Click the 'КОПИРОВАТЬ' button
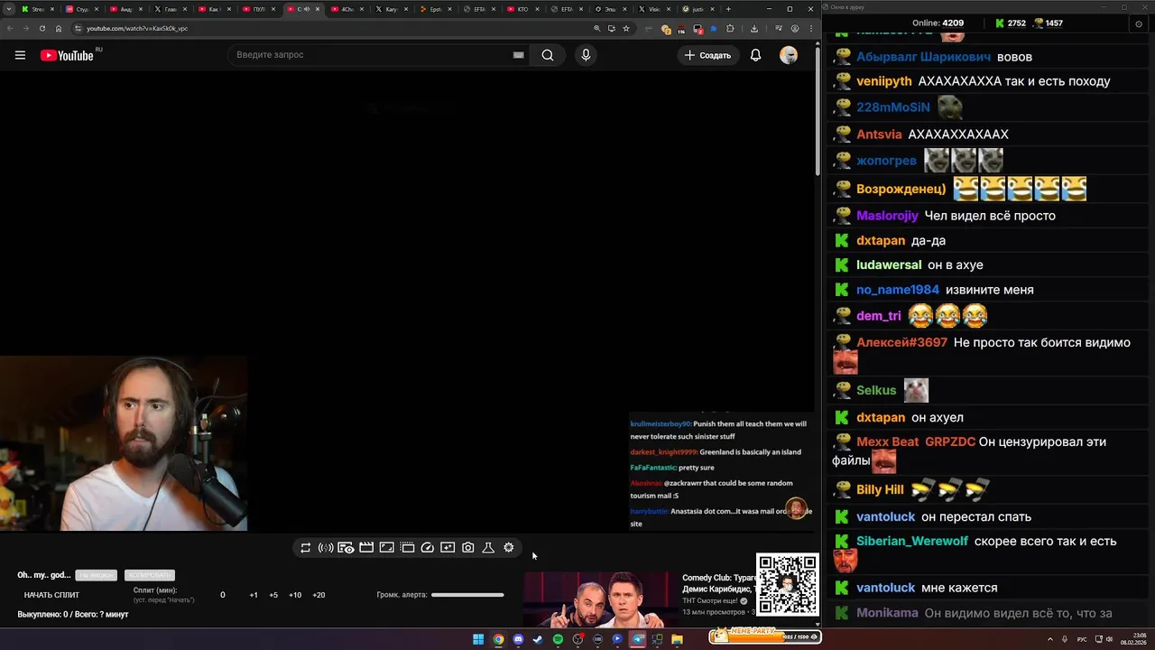Viewport: 1155px width, 650px height. pos(149,575)
